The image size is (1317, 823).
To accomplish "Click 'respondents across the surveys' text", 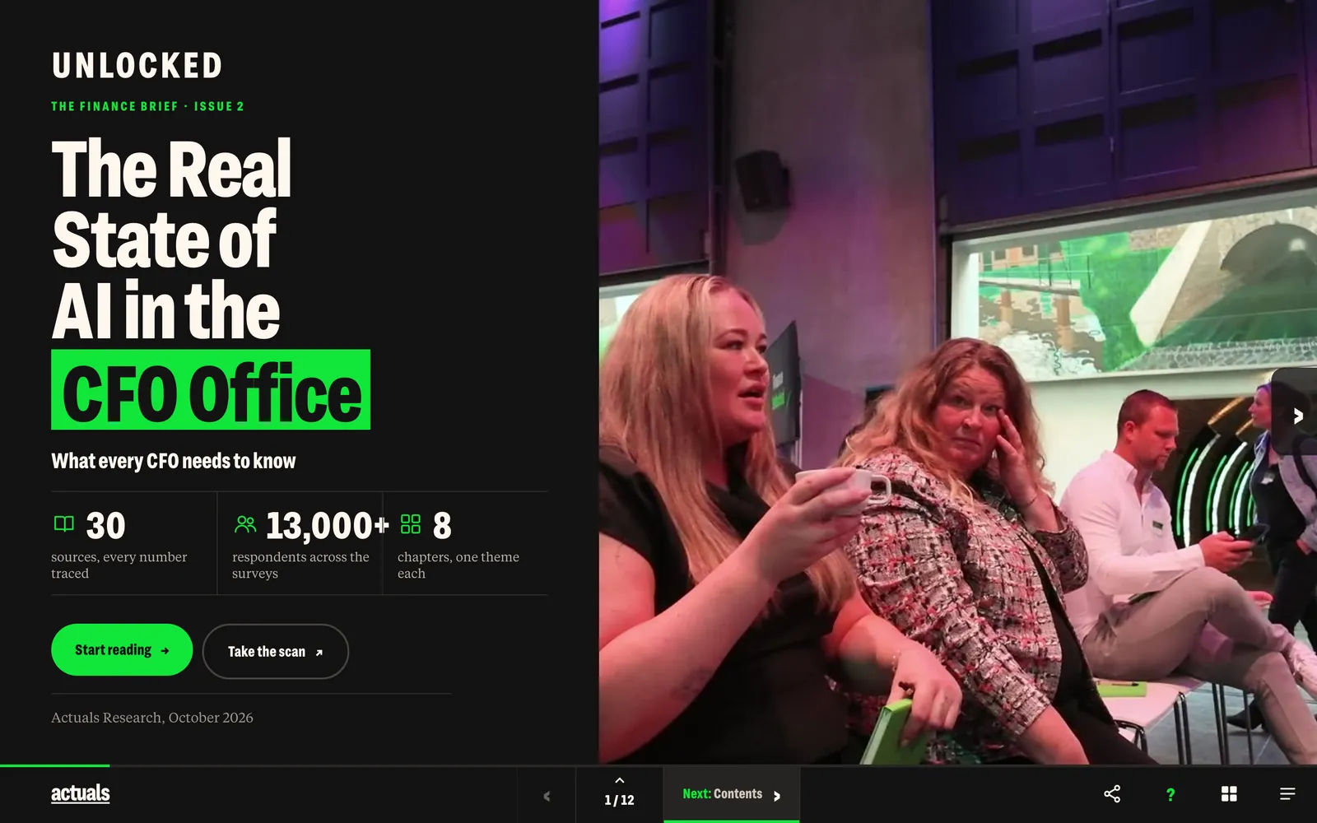I will [300, 565].
